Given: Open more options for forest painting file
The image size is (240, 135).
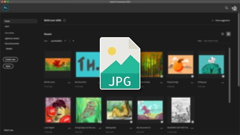Looking at the screenshot, I should 161,83.
